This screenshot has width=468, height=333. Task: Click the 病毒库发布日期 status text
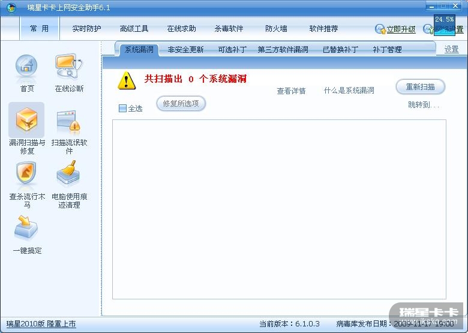tap(395, 324)
